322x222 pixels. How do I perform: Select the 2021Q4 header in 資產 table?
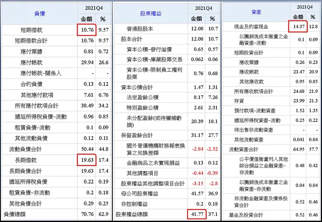coord(305,7)
